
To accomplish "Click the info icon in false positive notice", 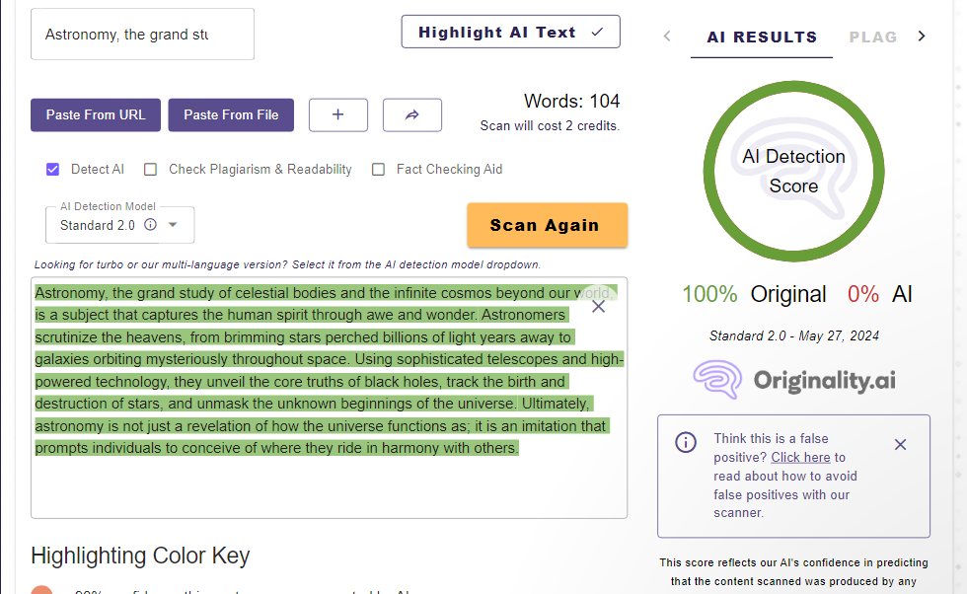I will click(x=686, y=442).
